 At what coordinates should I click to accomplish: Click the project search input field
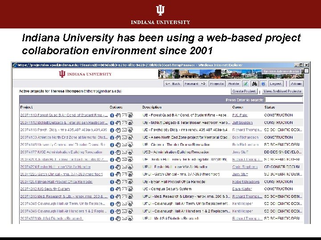(x=284, y=100)
